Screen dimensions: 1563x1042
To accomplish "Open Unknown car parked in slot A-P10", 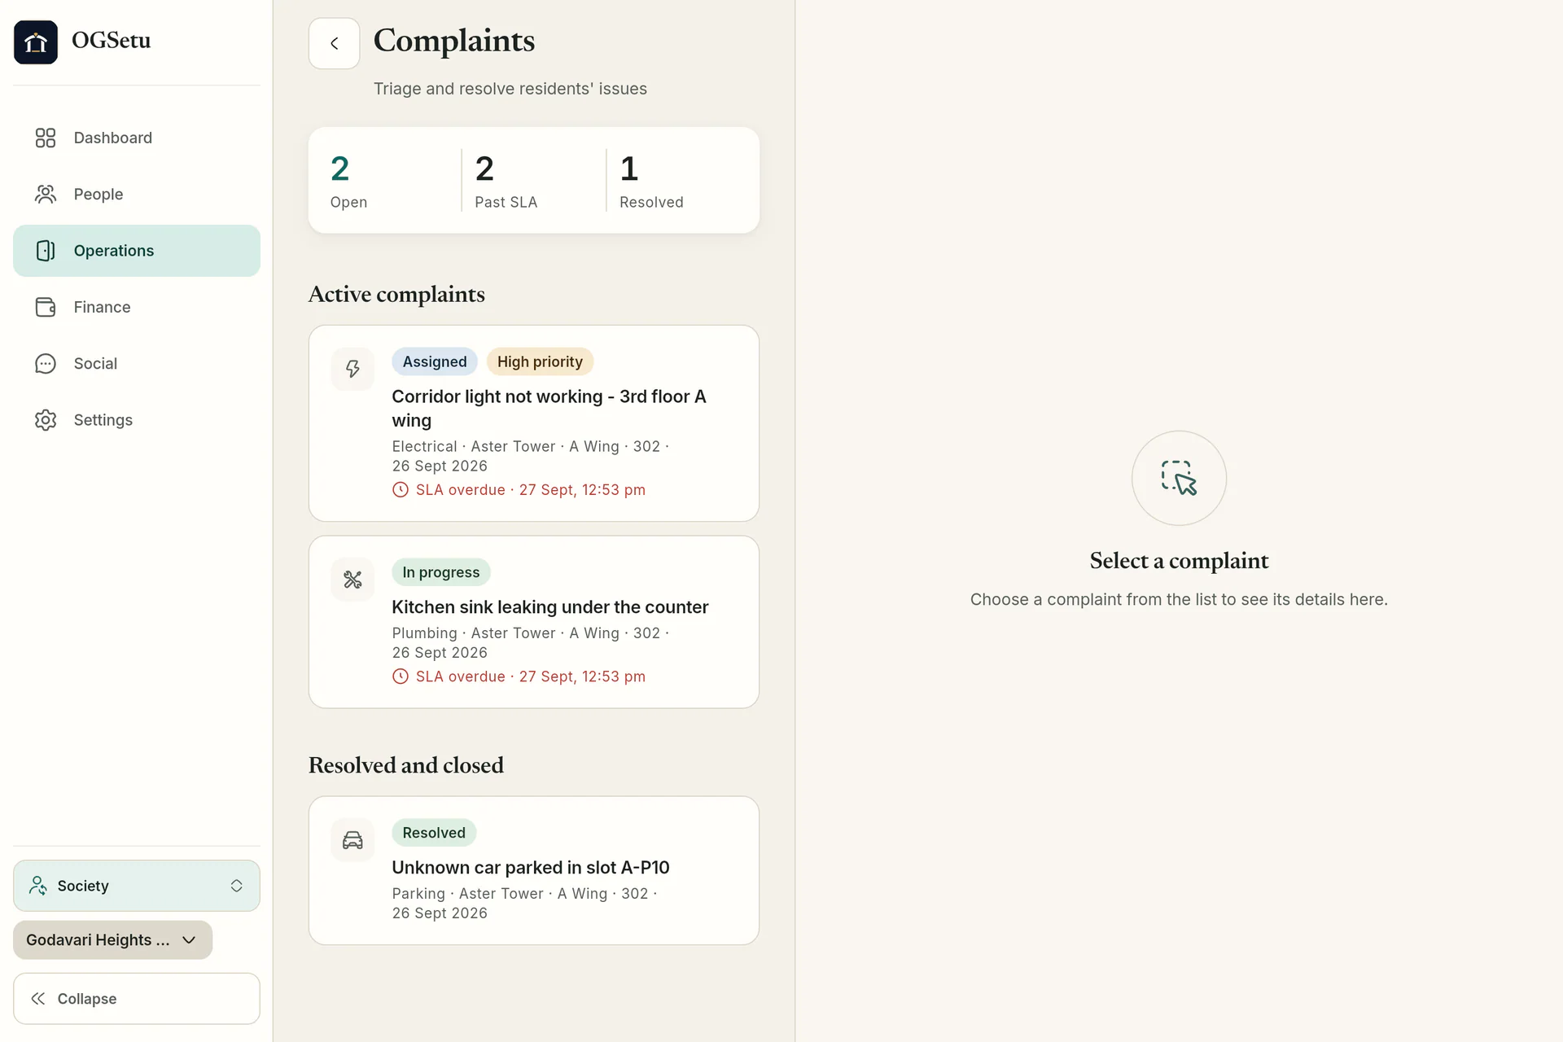I will pyautogui.click(x=534, y=870).
